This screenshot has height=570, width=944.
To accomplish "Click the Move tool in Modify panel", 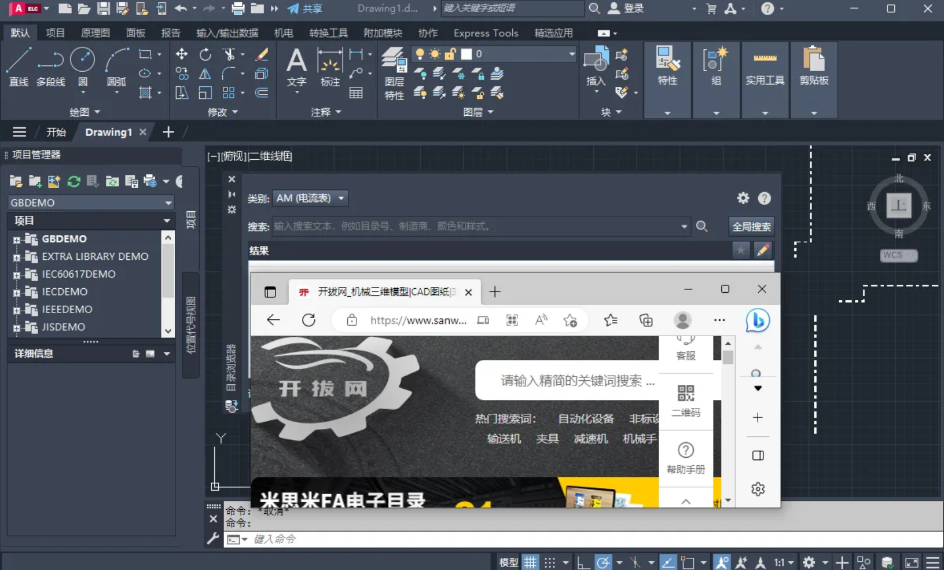I will click(182, 54).
